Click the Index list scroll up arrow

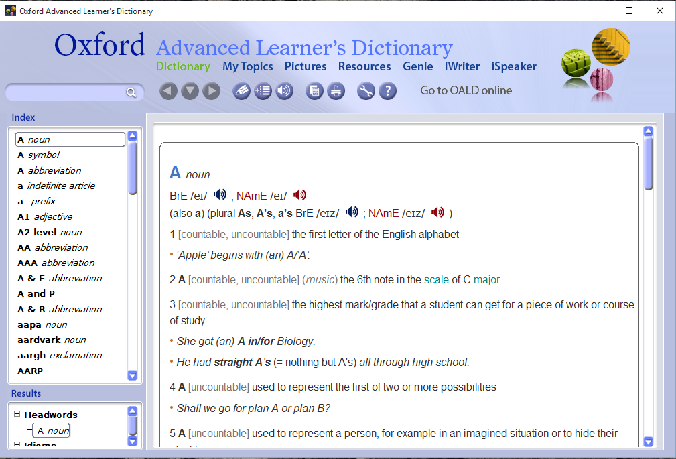133,136
